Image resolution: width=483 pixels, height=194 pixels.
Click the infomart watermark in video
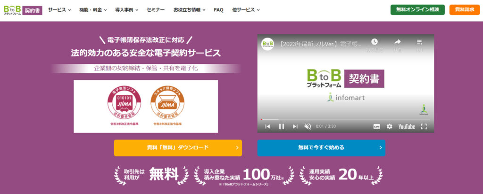tap(424, 110)
